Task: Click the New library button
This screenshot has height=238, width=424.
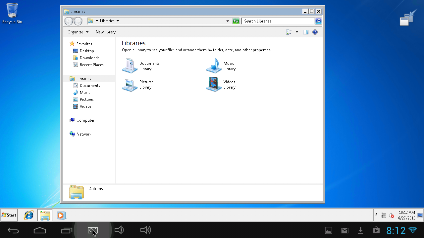Action: click(106, 32)
